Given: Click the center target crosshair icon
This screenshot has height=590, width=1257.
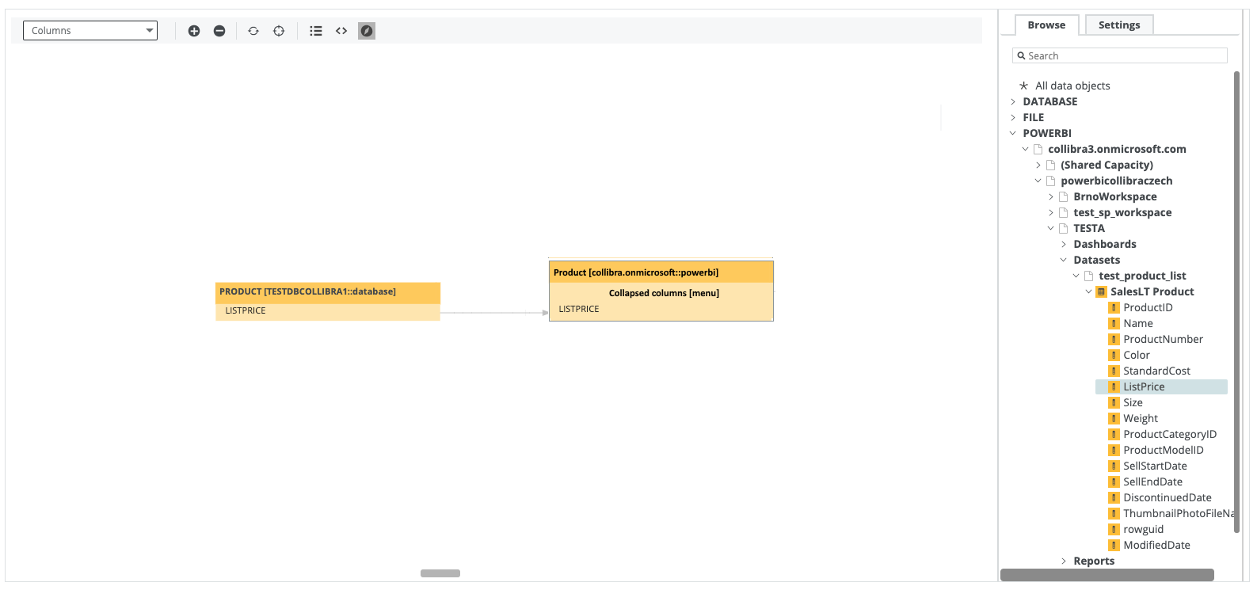Looking at the screenshot, I should [279, 31].
